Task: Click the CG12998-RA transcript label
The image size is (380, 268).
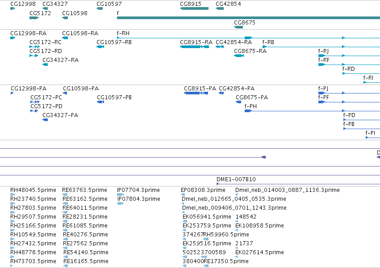Action: (x=28, y=33)
